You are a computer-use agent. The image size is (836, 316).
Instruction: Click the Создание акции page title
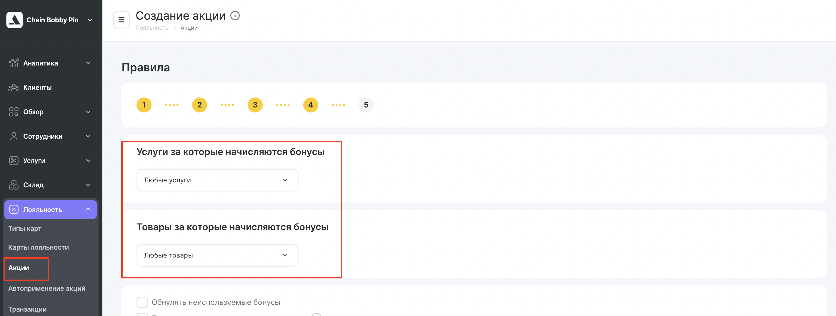point(180,16)
